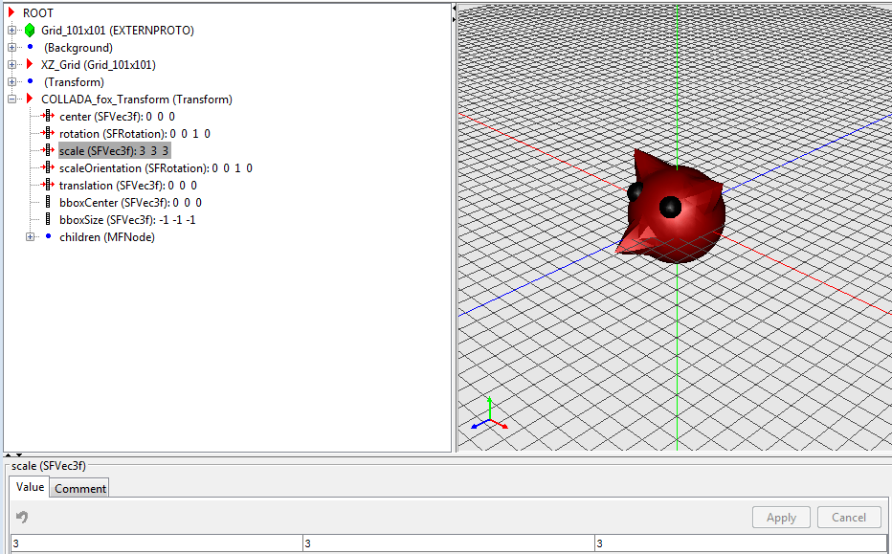Click the green cube icon beside Grid_101x101
The height and width of the screenshot is (554, 892).
coord(30,31)
